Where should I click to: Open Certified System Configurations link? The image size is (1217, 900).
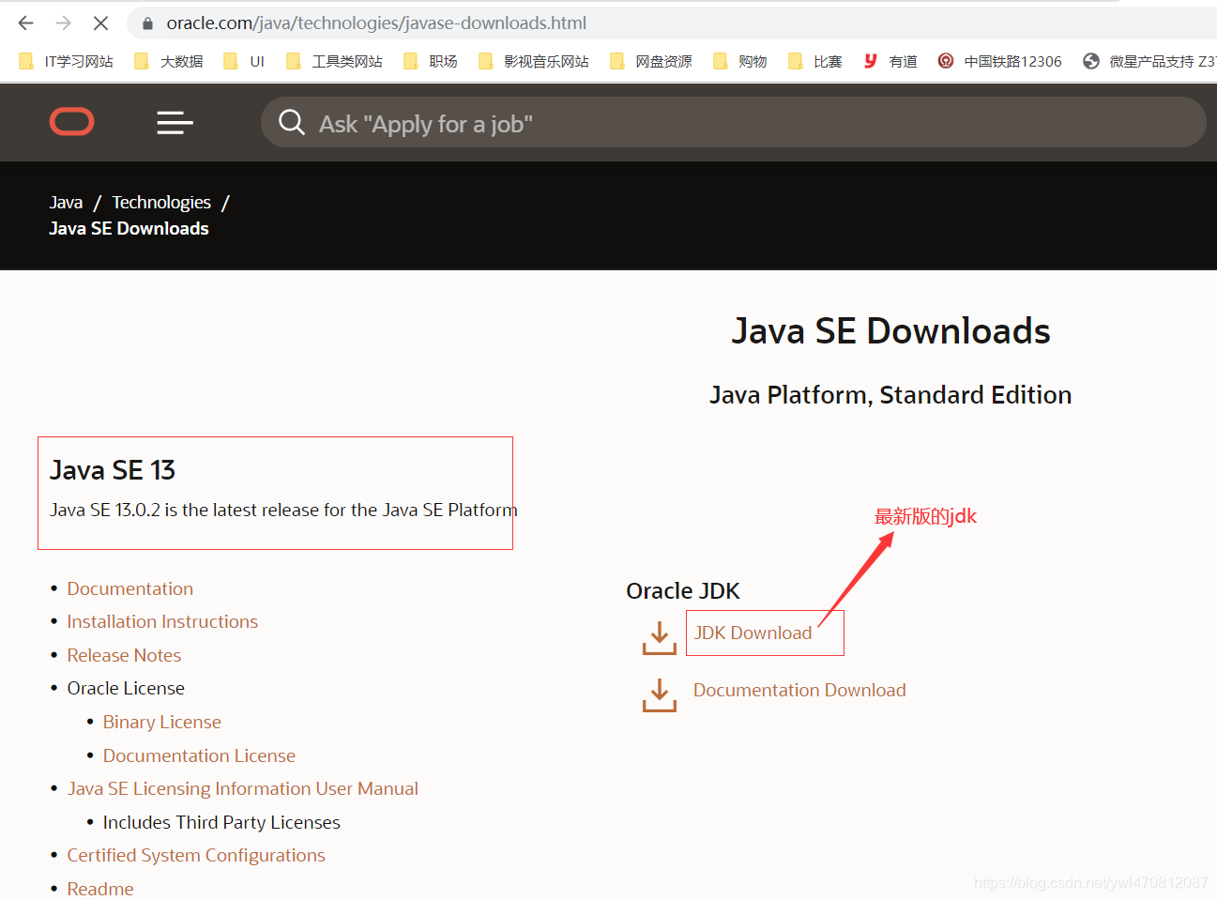point(196,855)
